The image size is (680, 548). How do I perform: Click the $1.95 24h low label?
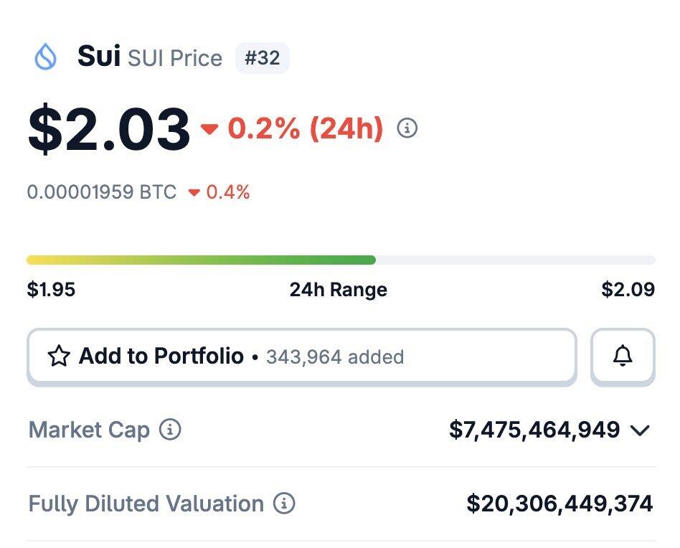(x=51, y=290)
